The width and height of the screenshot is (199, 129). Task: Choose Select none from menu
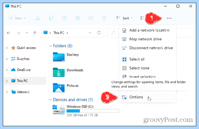click(x=148, y=68)
